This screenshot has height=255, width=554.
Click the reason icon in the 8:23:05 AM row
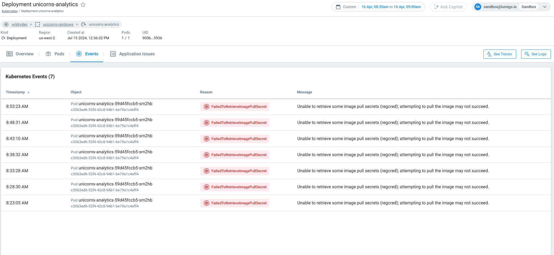point(207,203)
